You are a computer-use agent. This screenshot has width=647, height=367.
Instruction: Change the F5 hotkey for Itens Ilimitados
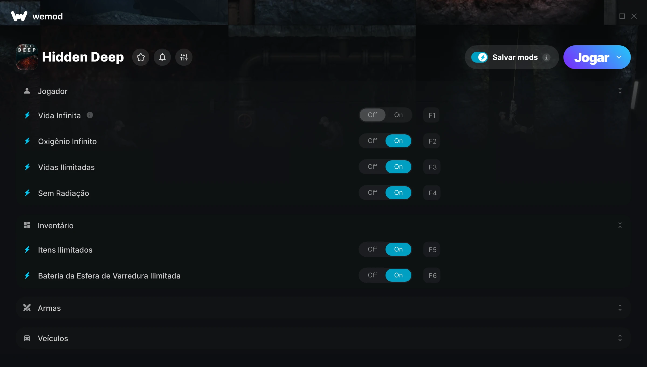tap(432, 250)
